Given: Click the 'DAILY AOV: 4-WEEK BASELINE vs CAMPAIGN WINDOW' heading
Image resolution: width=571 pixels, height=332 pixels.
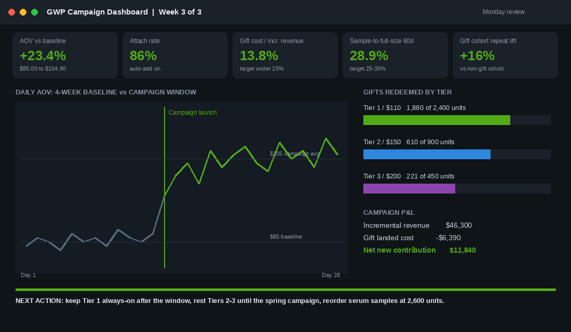Looking at the screenshot, I should tap(105, 92).
